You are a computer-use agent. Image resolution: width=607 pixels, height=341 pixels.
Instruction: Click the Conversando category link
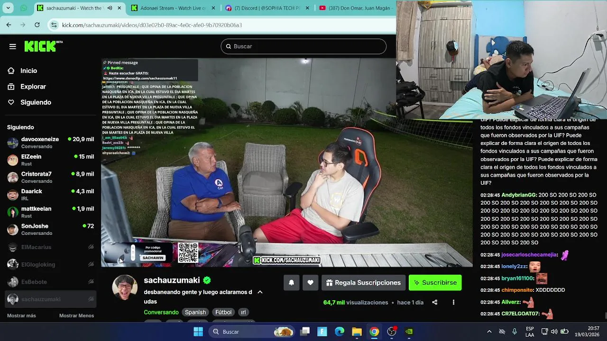click(x=161, y=312)
